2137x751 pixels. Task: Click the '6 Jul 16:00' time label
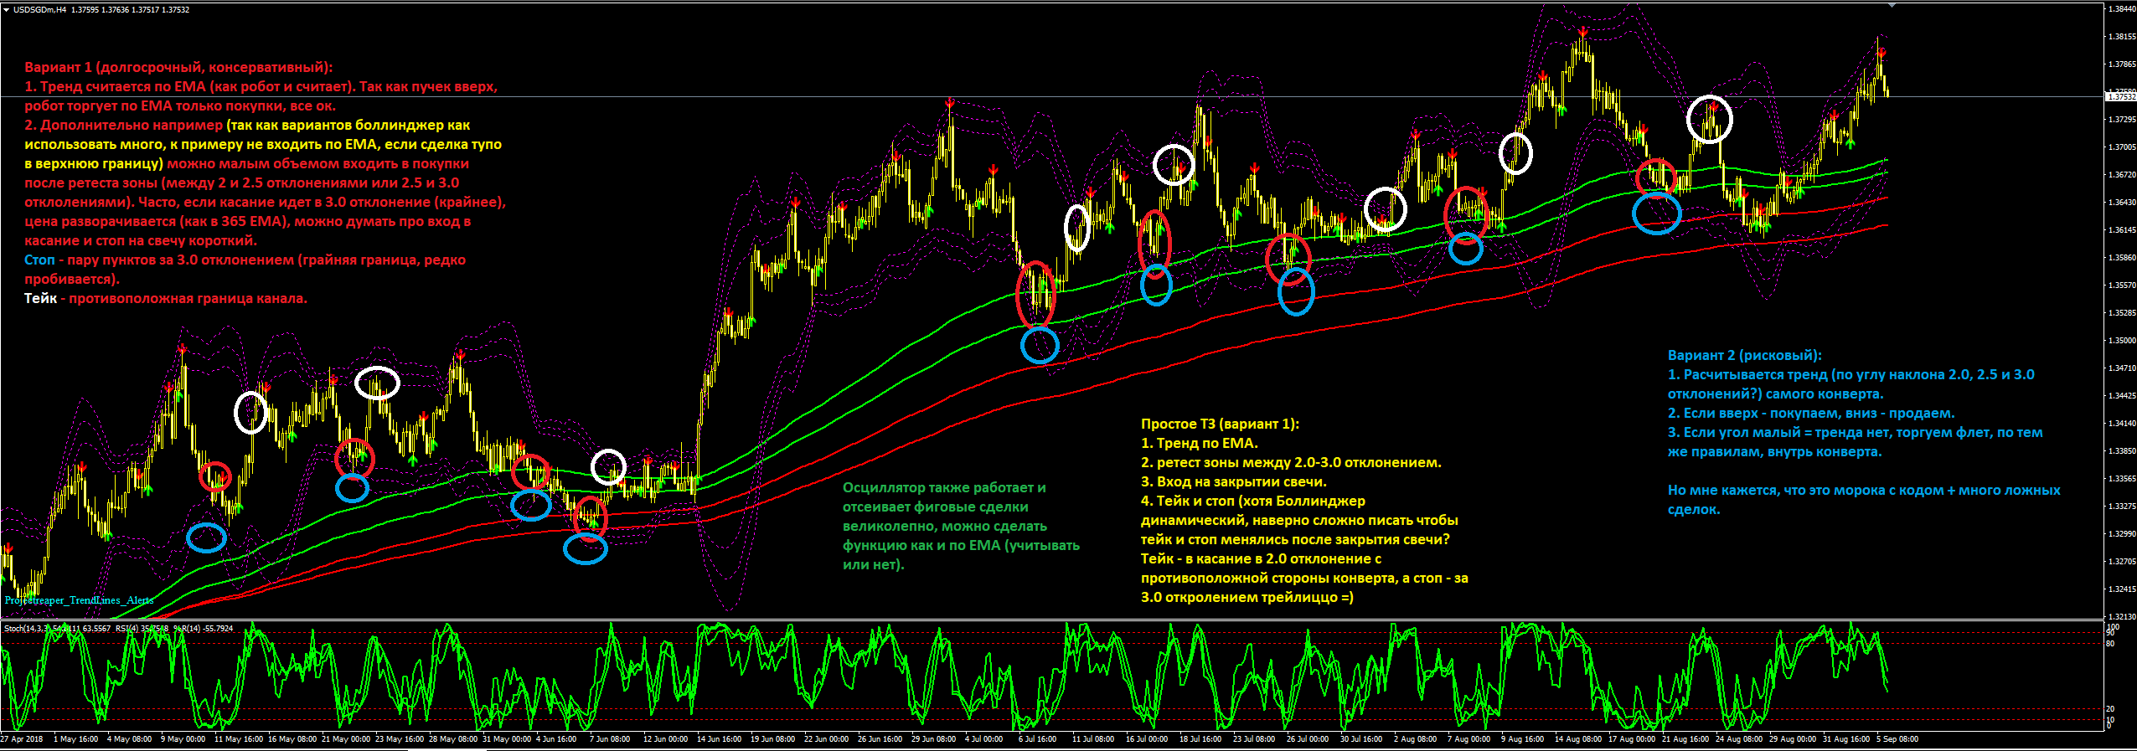coord(1037,739)
